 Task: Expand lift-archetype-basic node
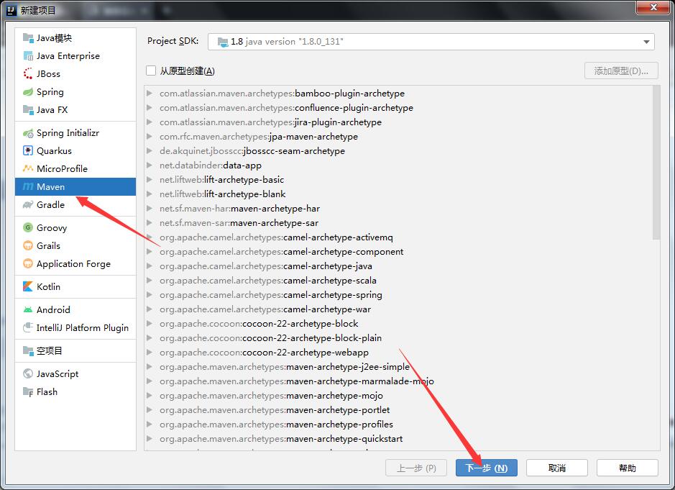pos(150,180)
